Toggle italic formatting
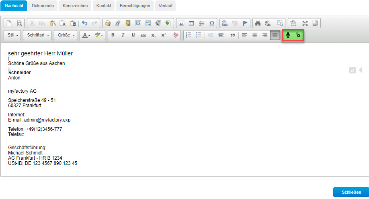369x199 pixels. coord(123,35)
